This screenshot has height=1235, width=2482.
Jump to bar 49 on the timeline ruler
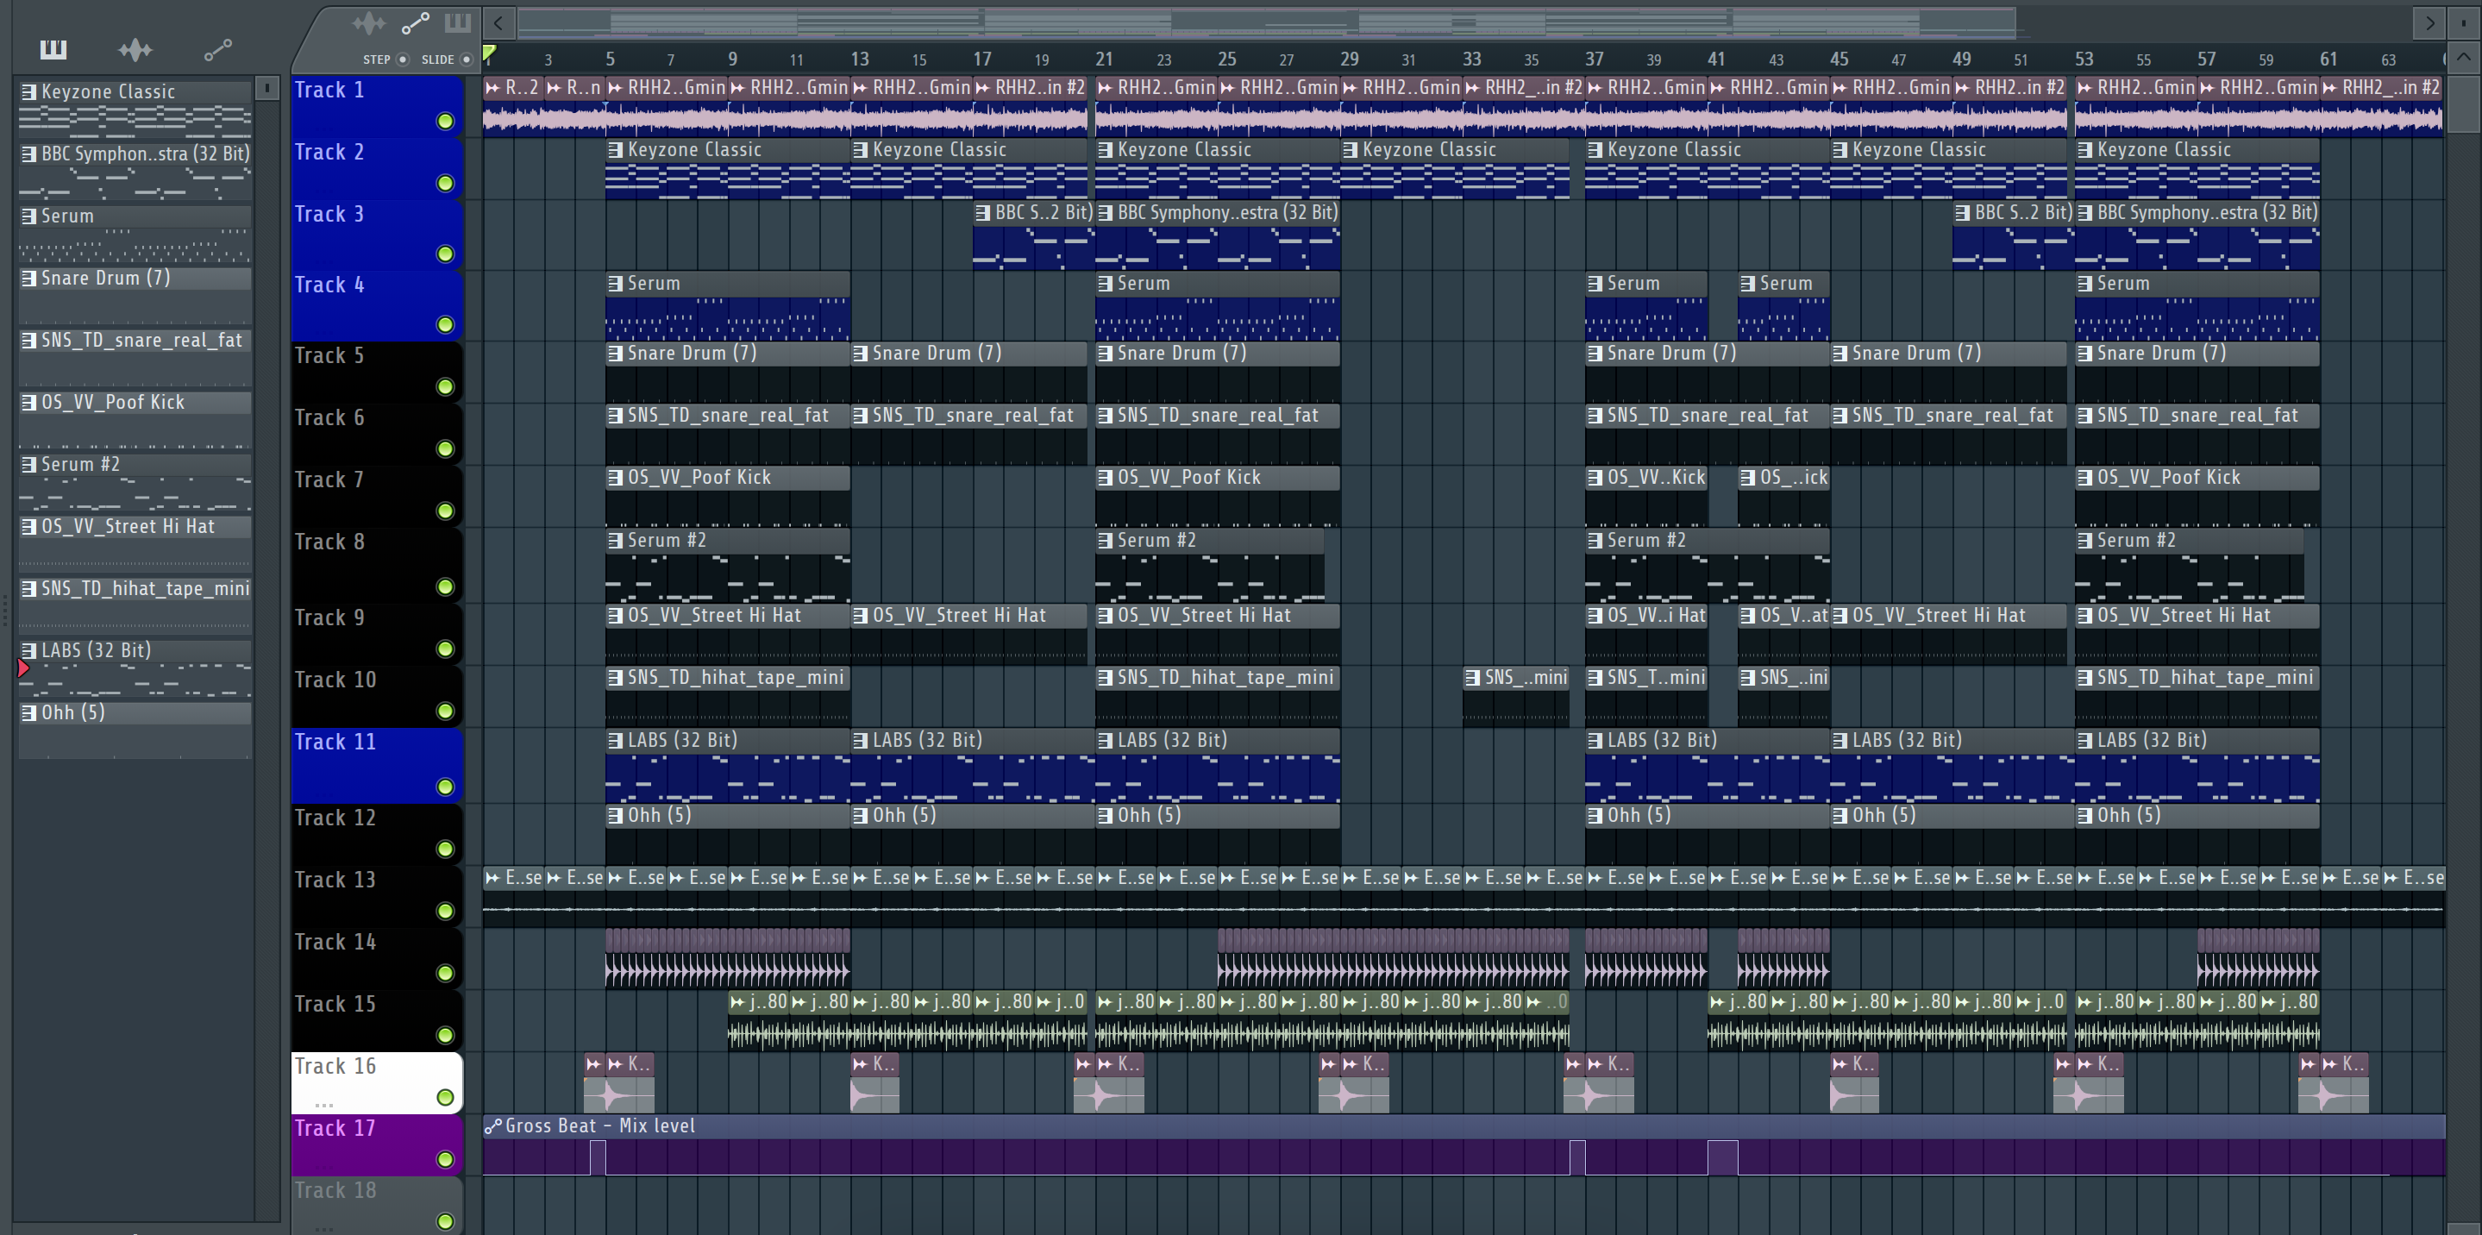pyautogui.click(x=1961, y=59)
